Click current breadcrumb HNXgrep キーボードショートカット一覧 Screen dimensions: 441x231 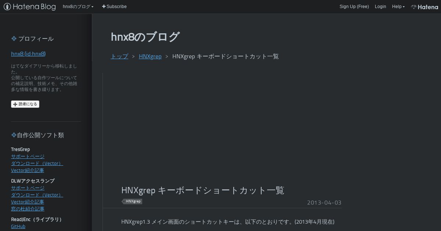click(x=226, y=56)
